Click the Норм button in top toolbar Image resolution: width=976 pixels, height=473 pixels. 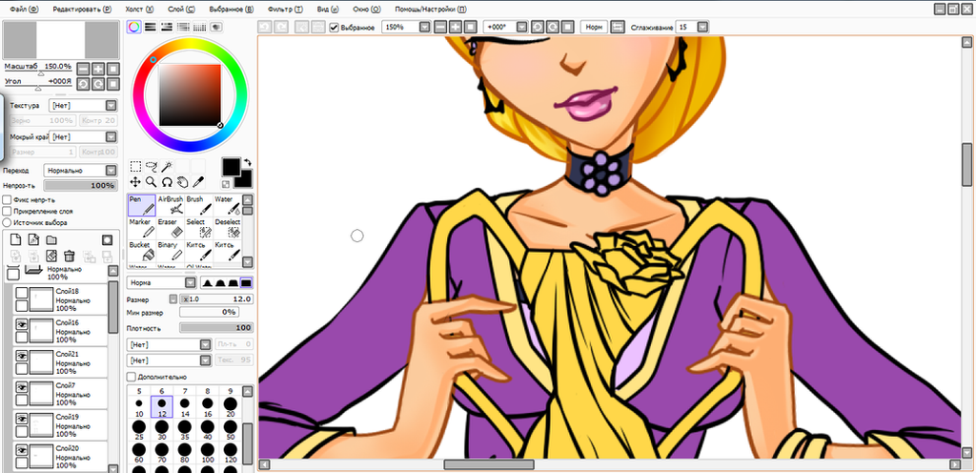(593, 28)
